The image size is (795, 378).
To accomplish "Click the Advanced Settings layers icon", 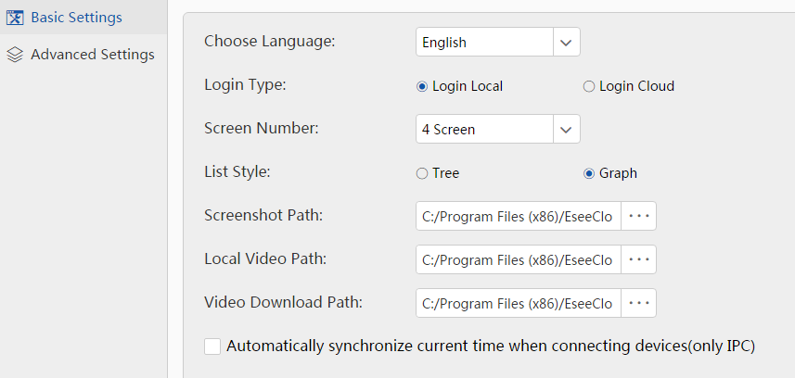I will point(15,55).
